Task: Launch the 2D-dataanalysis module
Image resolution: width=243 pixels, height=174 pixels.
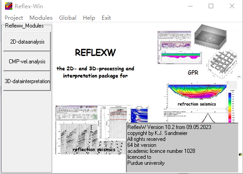Action: click(27, 41)
